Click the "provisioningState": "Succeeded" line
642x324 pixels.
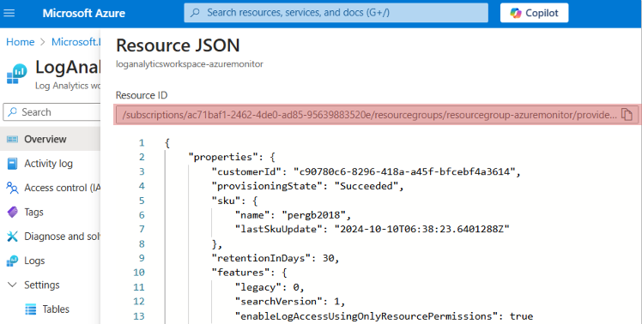point(307,186)
